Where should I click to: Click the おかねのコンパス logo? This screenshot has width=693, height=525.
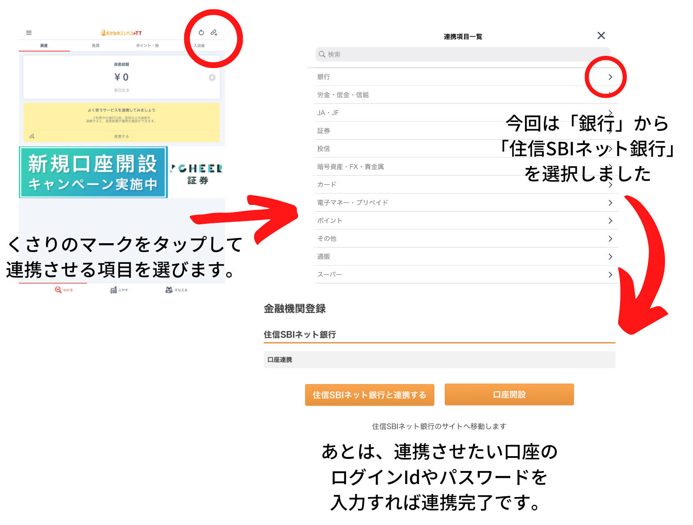click(122, 33)
